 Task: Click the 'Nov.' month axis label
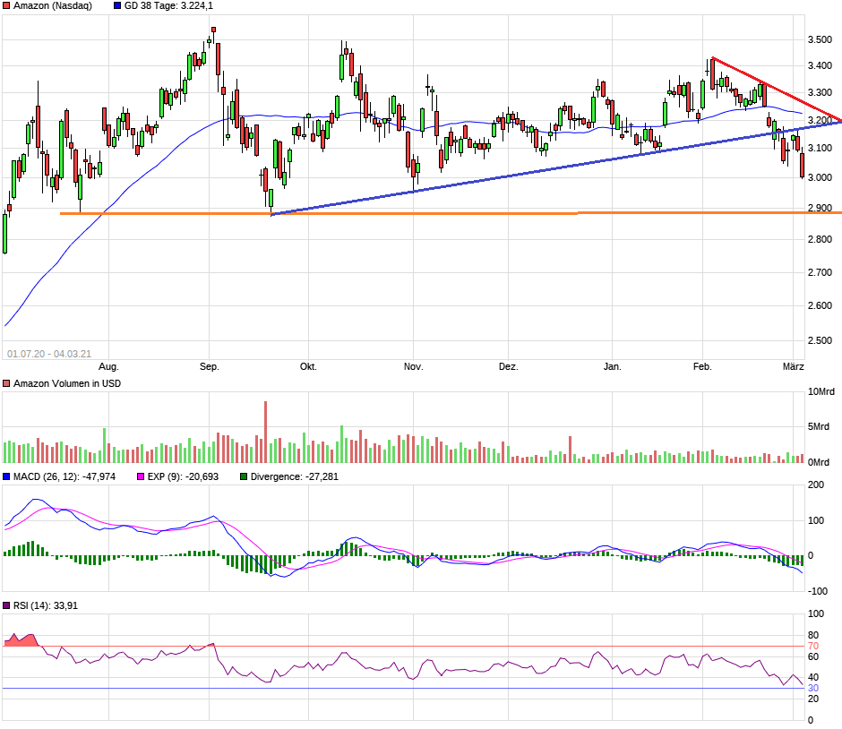[414, 366]
